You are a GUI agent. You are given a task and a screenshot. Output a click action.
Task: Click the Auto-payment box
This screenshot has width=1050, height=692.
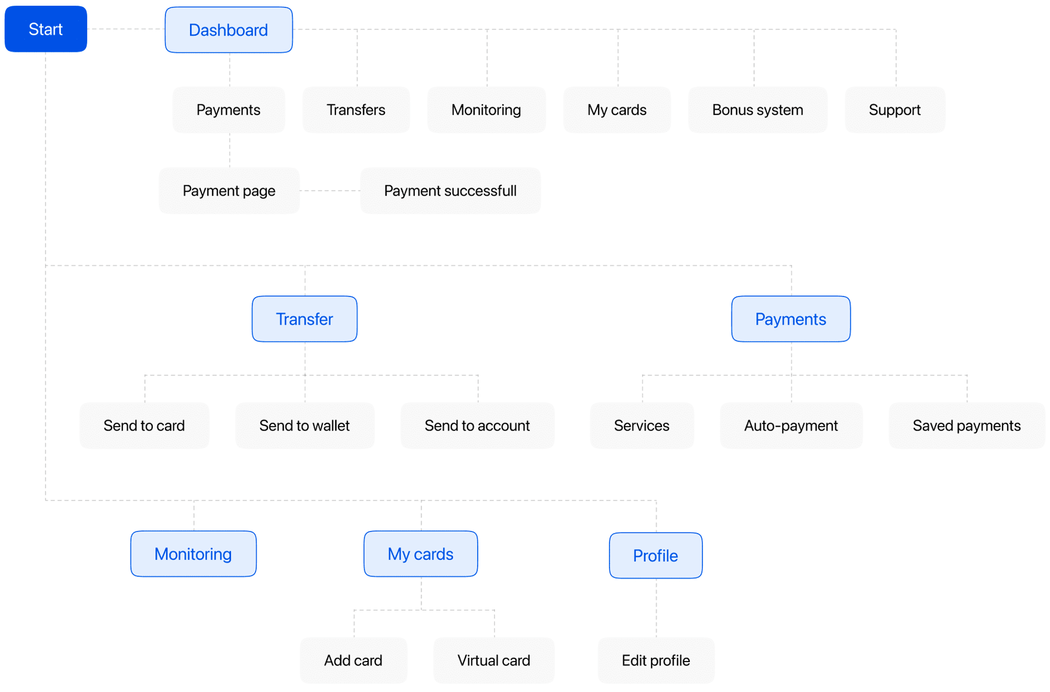tap(791, 425)
